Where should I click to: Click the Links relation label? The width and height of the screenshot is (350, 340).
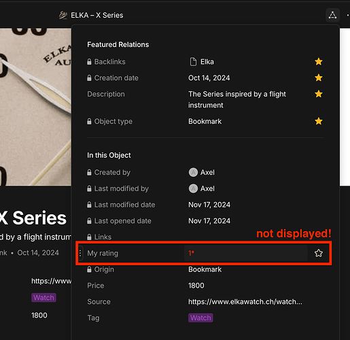[103, 237]
